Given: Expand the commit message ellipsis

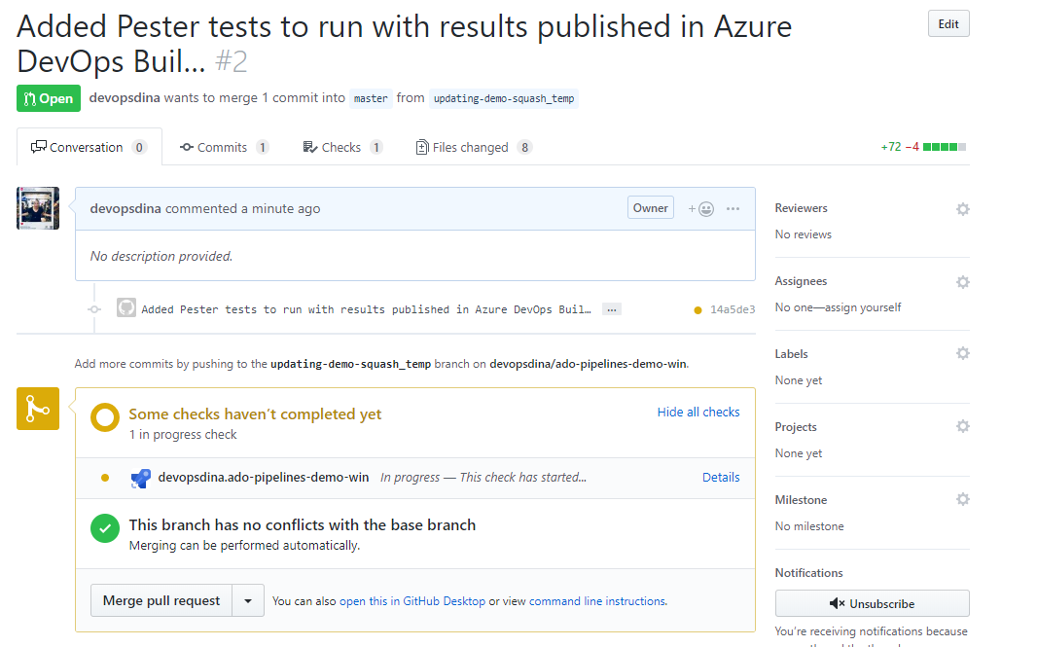Looking at the screenshot, I should (612, 309).
